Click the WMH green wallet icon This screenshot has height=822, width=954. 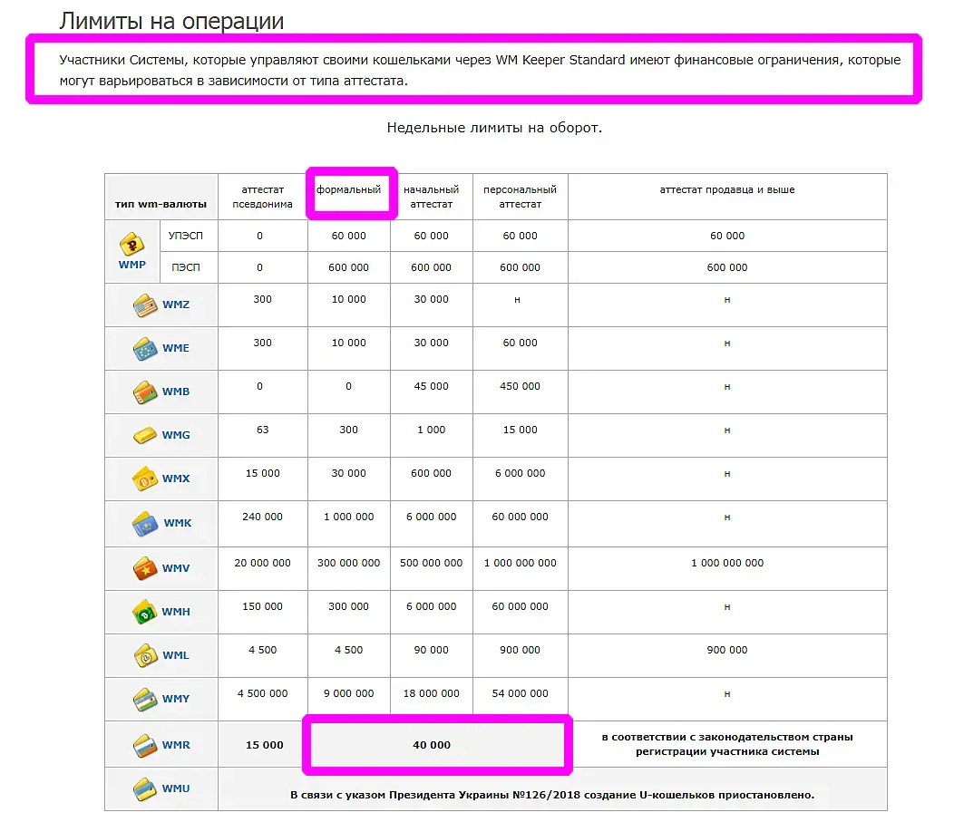click(x=145, y=612)
